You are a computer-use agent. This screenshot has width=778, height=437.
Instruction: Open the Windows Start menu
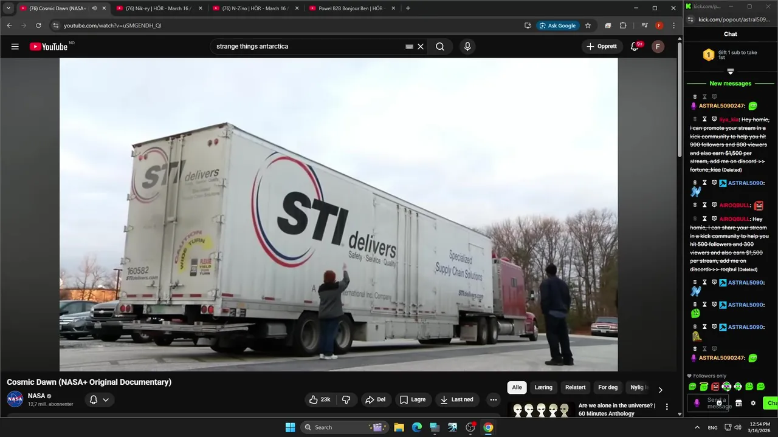(290, 427)
